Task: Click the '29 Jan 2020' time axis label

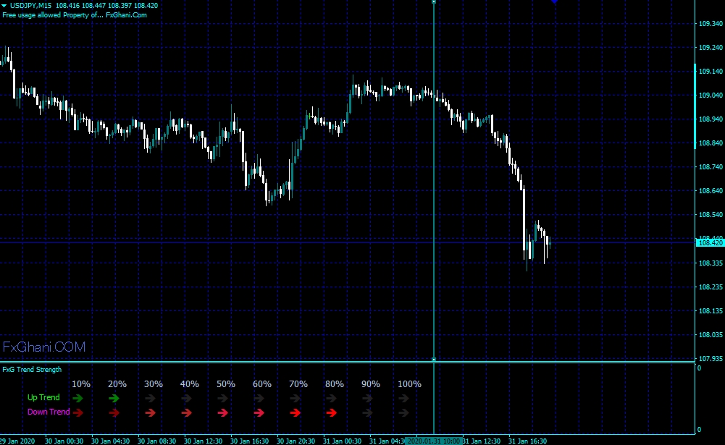Action: click(17, 441)
